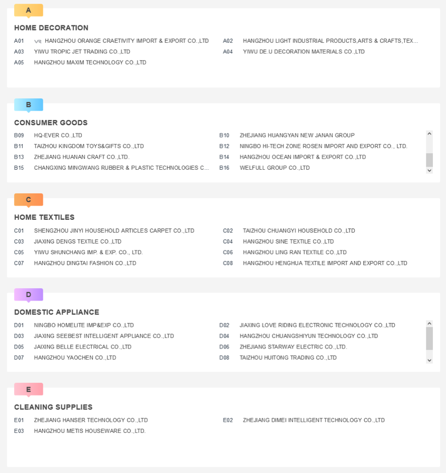
Task: Open Yiwu Tropic Jet Trading Co. link
Action: tap(82, 52)
